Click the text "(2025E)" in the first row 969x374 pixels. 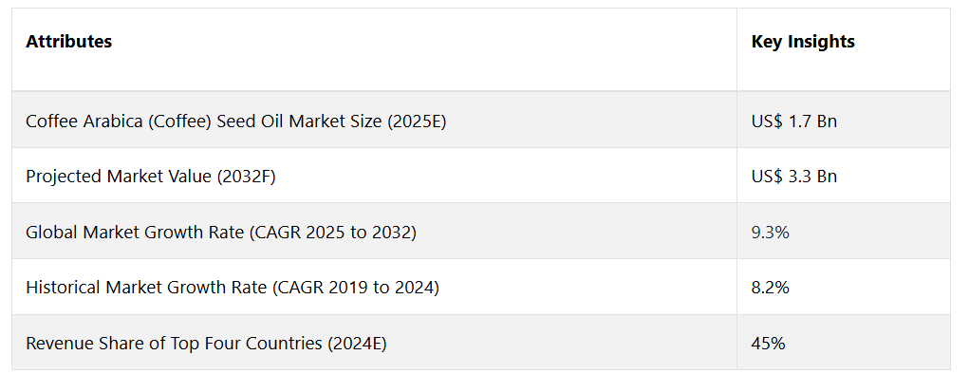[x=417, y=122]
